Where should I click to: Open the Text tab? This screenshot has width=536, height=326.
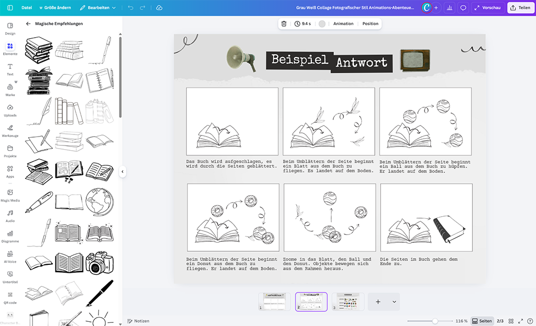point(10,70)
